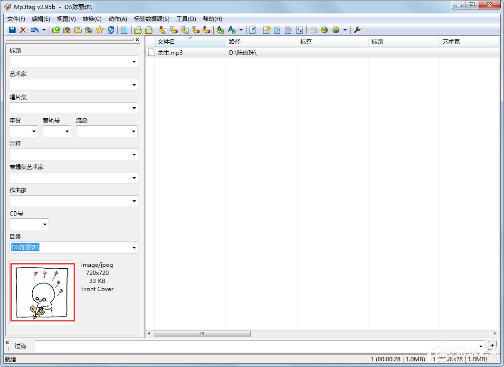Expand the 年份 dropdown
The height and width of the screenshot is (367, 504).
(34, 132)
